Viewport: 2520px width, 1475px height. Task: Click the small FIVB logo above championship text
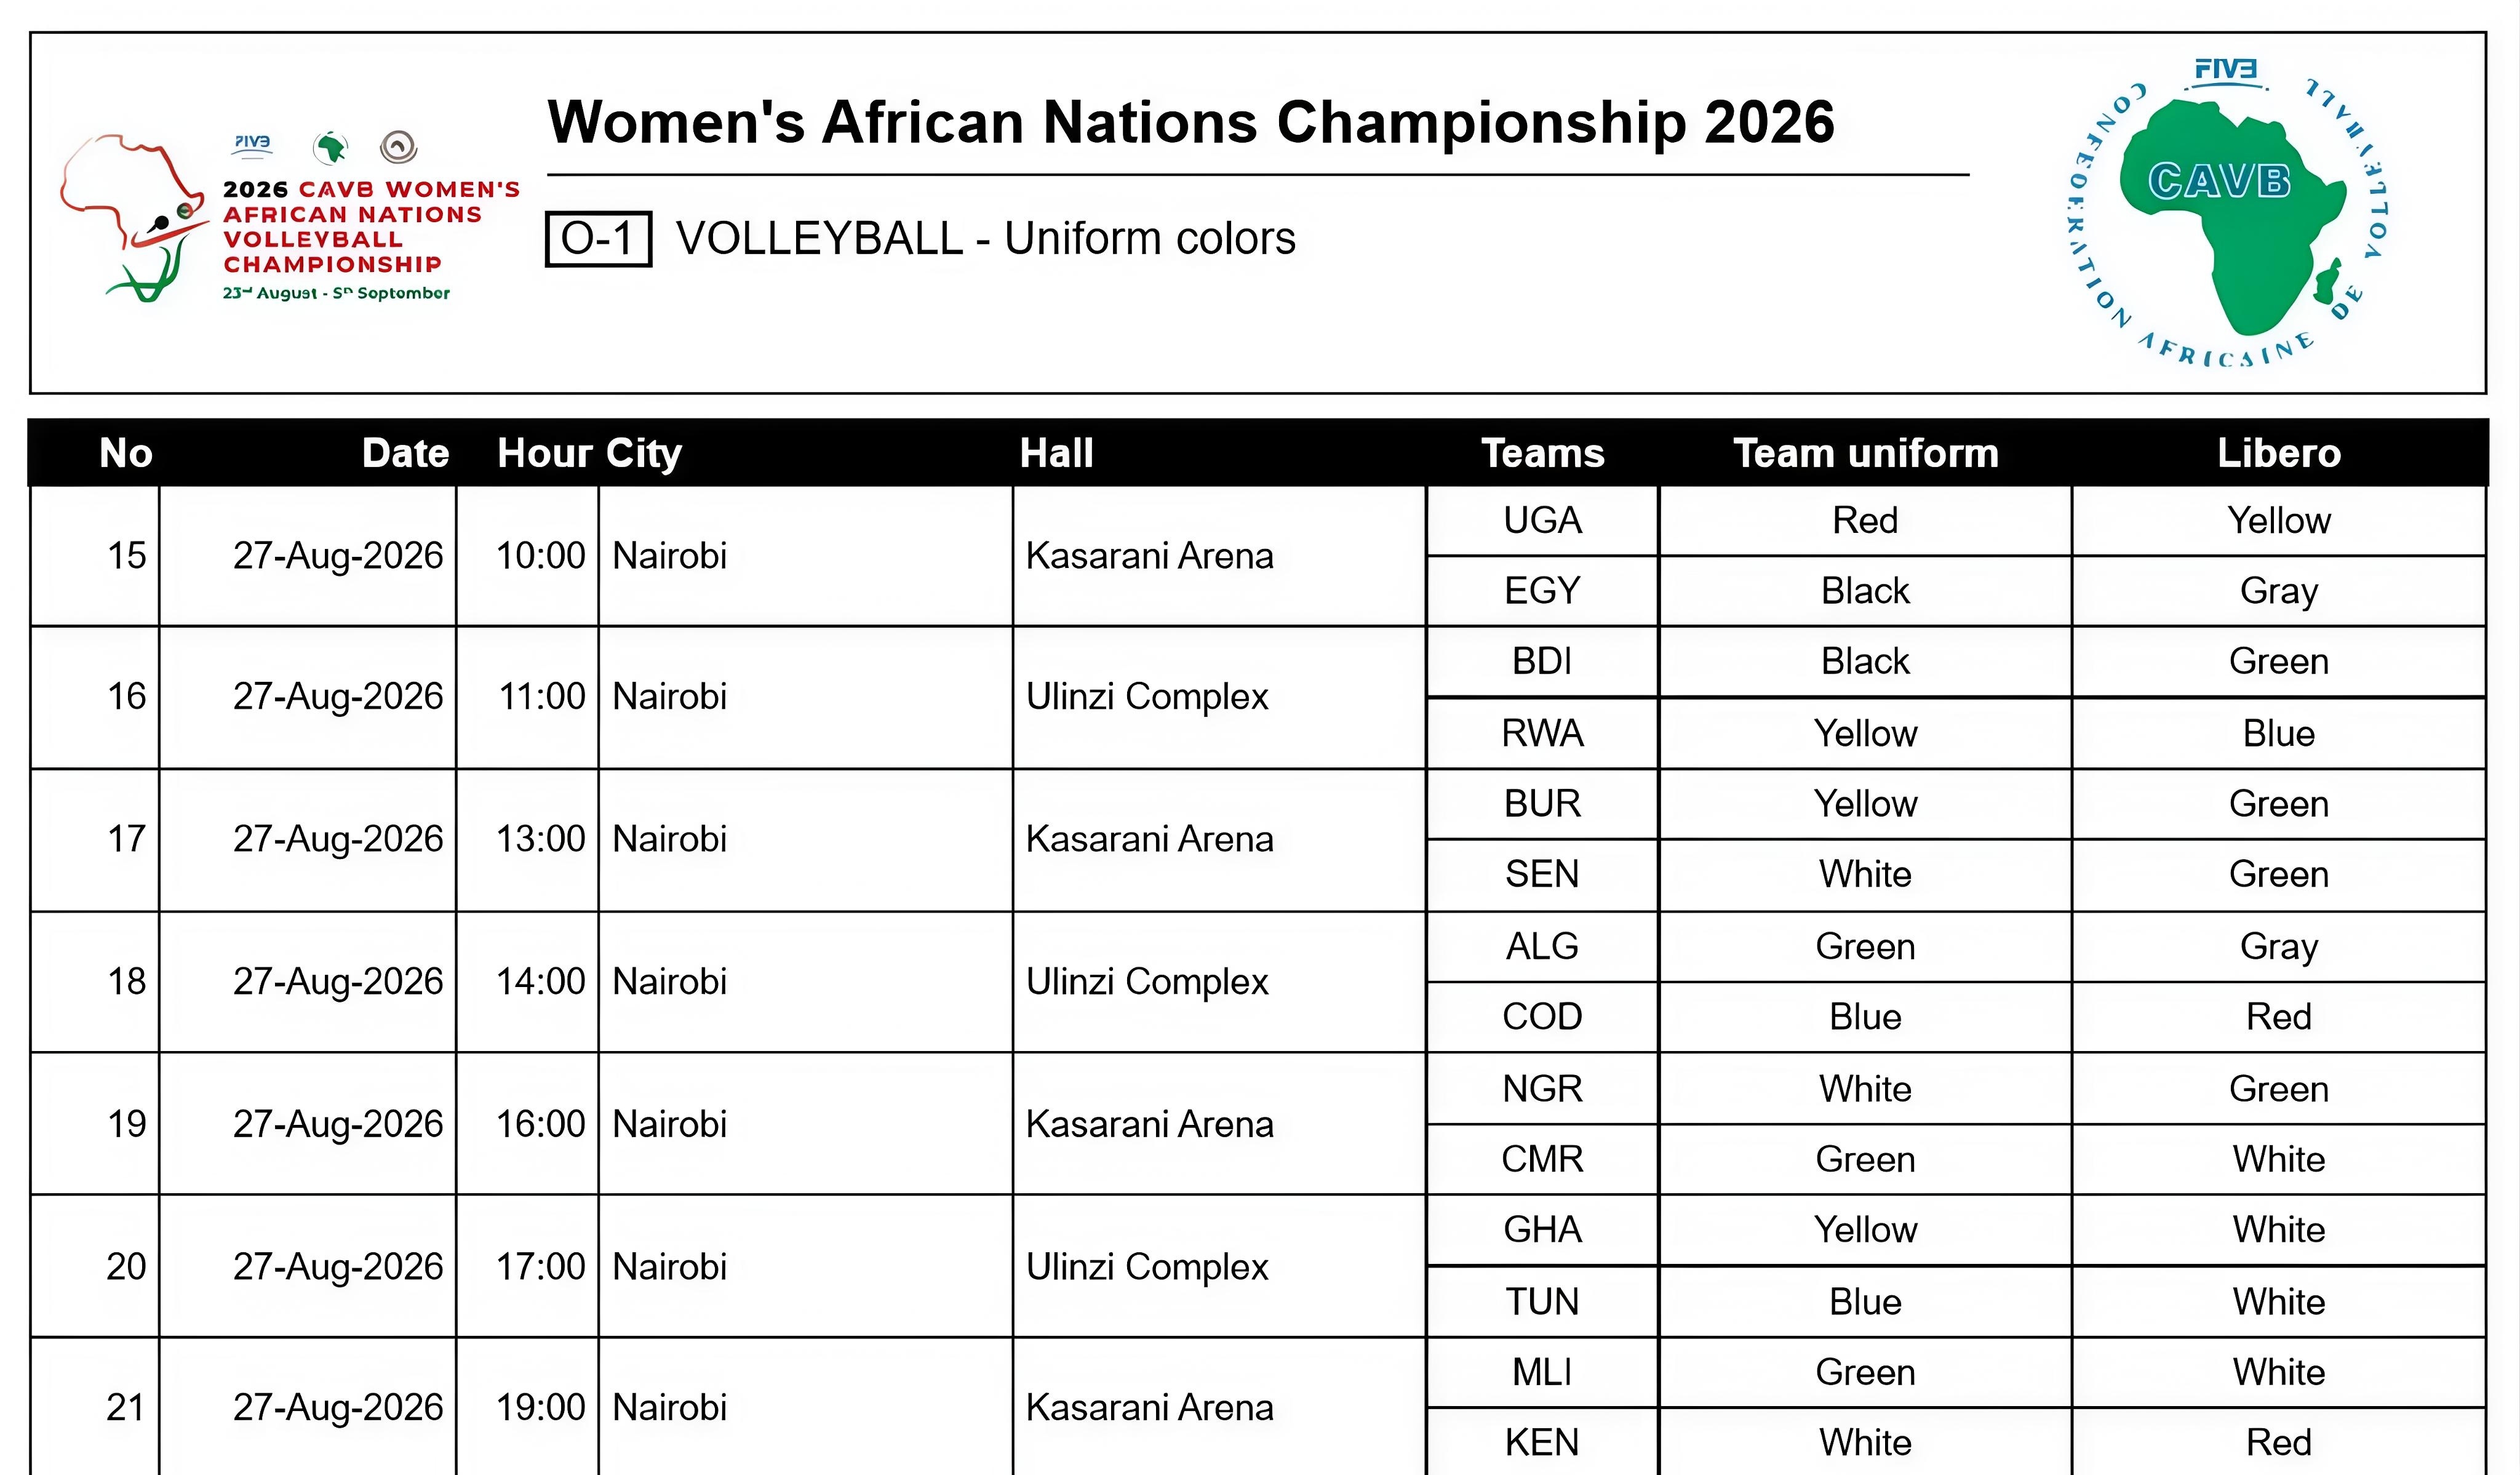click(x=252, y=144)
